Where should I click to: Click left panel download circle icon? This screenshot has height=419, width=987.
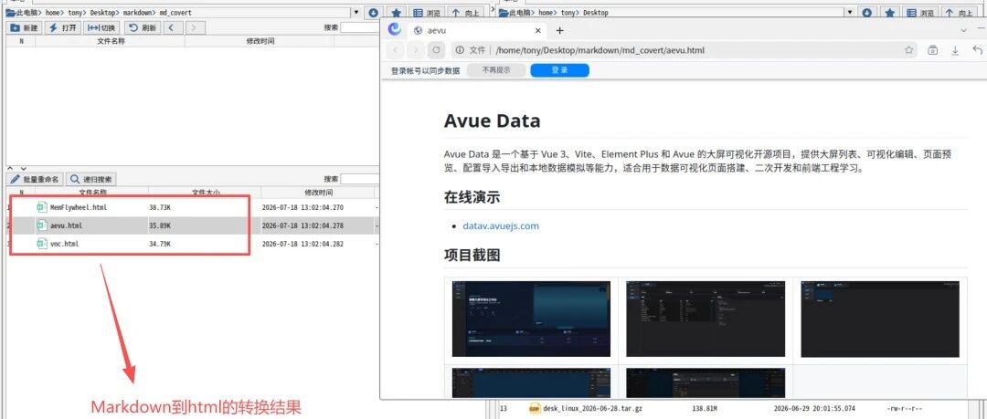coord(373,13)
